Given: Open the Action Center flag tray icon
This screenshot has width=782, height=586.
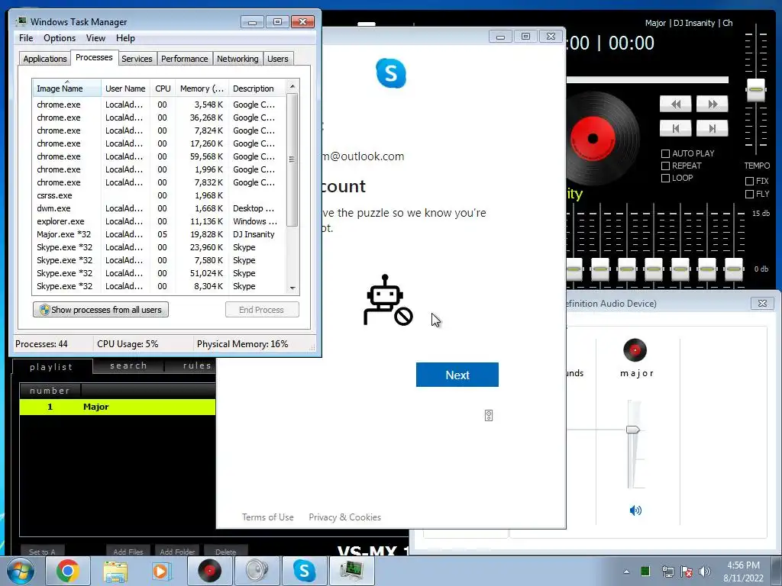Looking at the screenshot, I should coord(687,571).
